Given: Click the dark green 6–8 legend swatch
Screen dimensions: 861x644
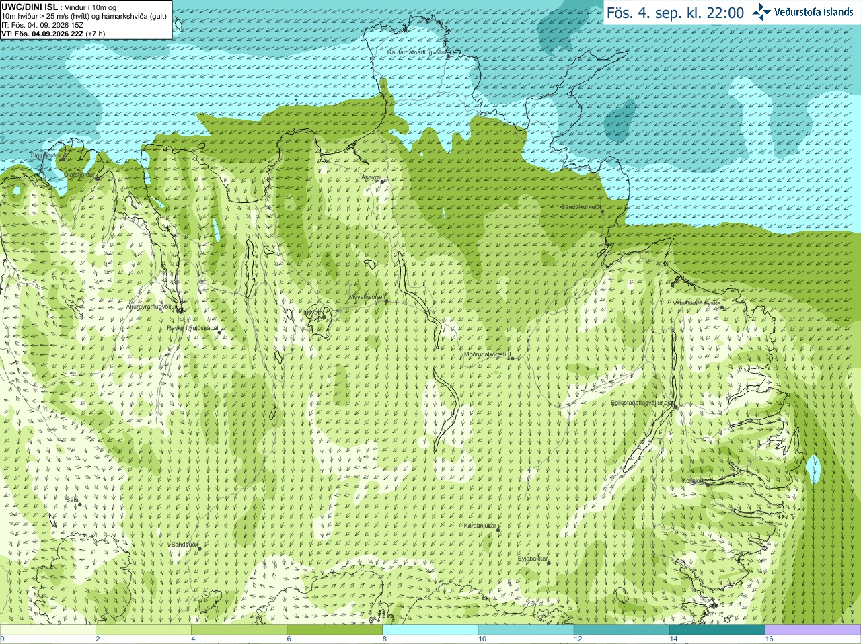Looking at the screenshot, I should (x=335, y=630).
